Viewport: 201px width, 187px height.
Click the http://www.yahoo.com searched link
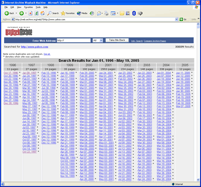35,47
